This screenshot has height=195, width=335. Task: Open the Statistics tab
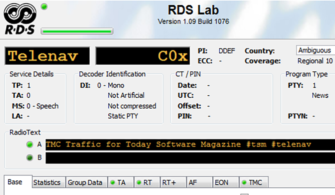tap(47, 182)
